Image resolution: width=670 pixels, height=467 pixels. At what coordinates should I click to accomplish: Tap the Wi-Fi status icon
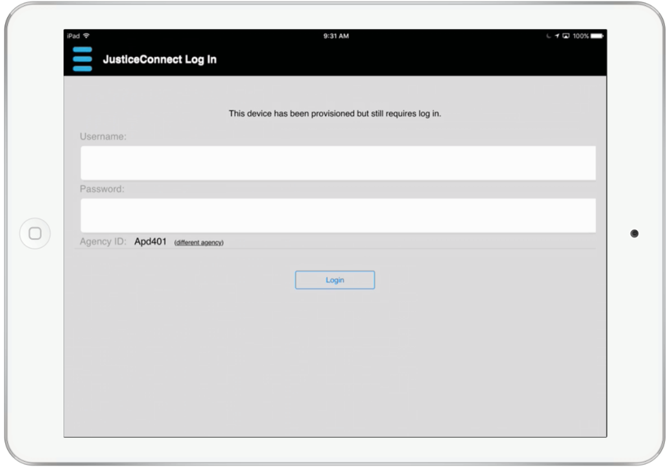coord(86,36)
